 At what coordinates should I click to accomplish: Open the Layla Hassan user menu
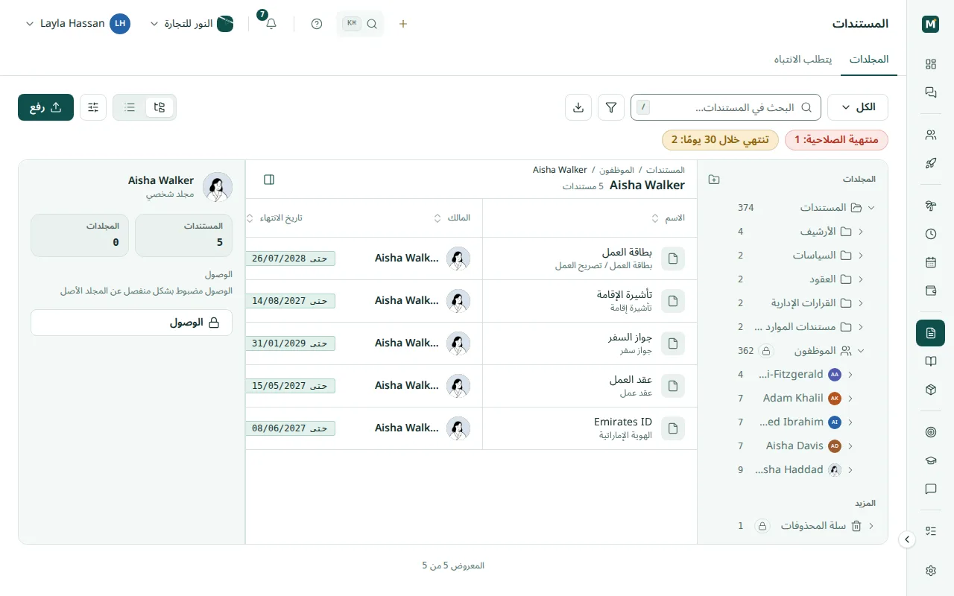[78, 23]
